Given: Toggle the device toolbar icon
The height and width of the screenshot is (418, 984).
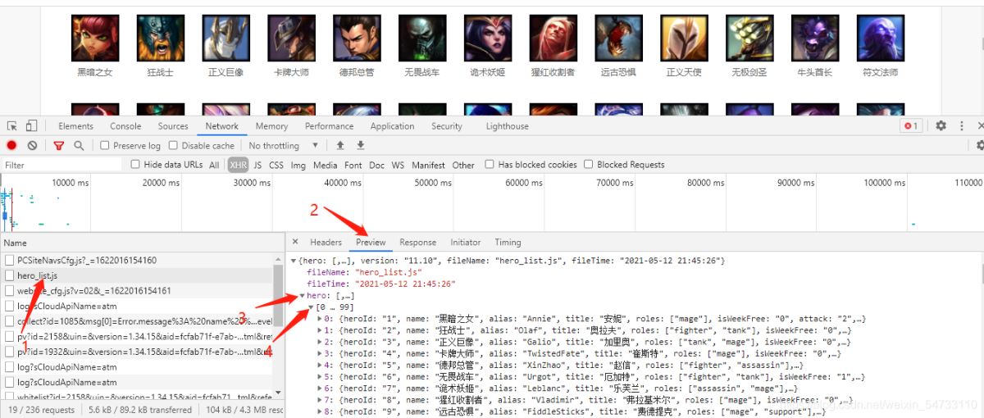Looking at the screenshot, I should (x=31, y=126).
